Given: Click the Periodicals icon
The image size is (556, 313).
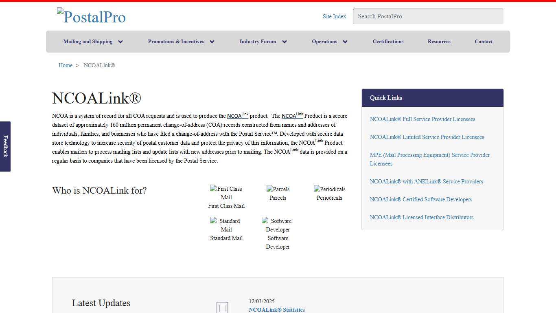Looking at the screenshot, I should click(329, 189).
